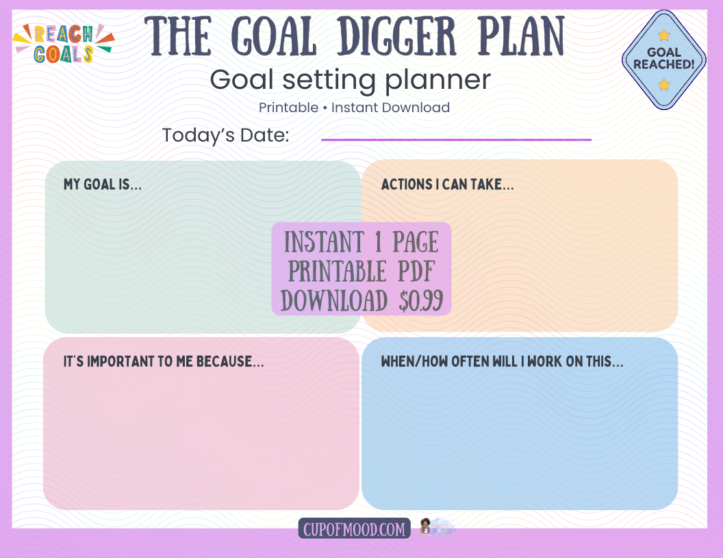The height and width of the screenshot is (558, 723).
Task: Click the bottom star on Goal Reached badge
Action: point(663,85)
